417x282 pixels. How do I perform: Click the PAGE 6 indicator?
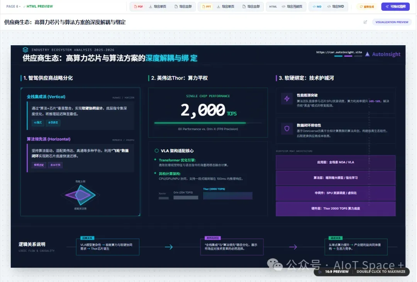click(12, 7)
